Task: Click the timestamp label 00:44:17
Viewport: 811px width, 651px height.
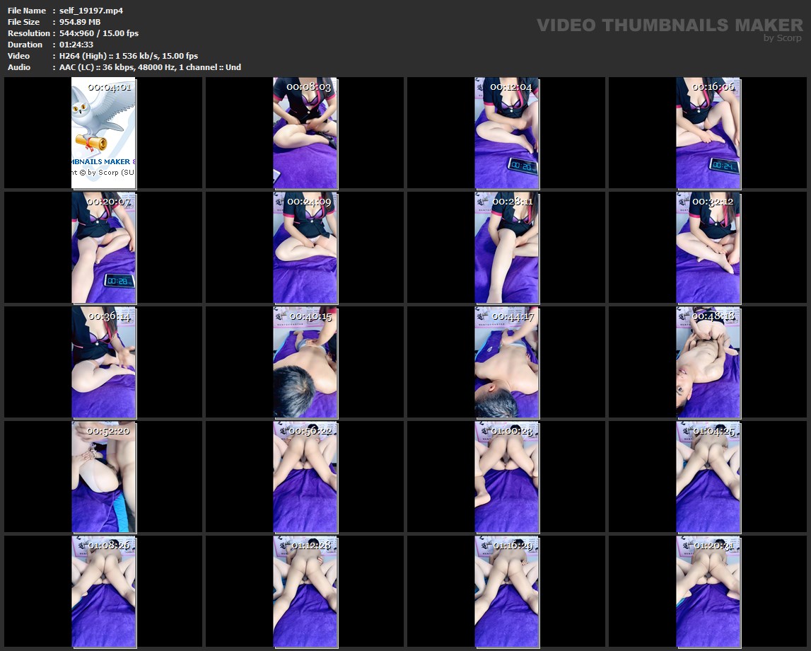Action: click(513, 316)
